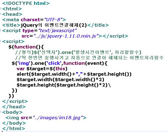The width and height of the screenshot is (168, 132).
Task: Click the $target.height($target.height()*2) line
Action: click(62, 85)
